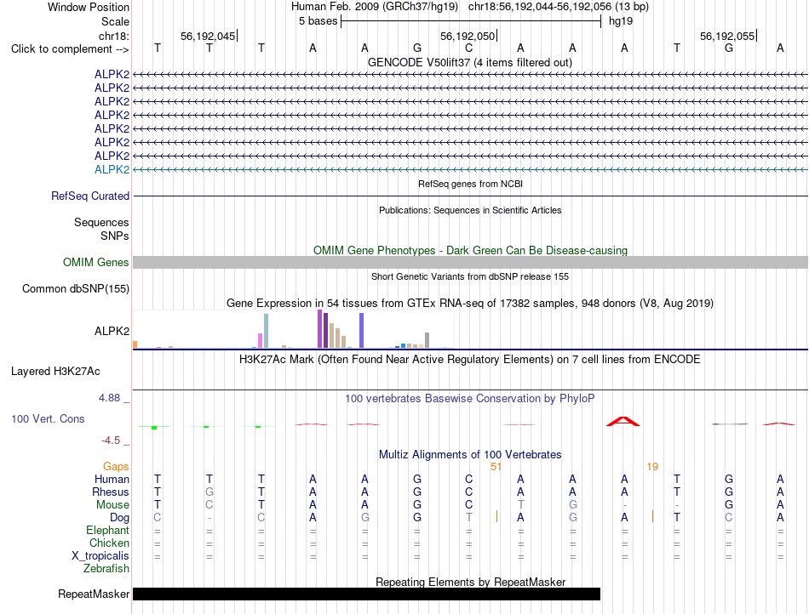Click the orange 19 gap count
Viewport: 809px width, 614px height.
(652, 467)
